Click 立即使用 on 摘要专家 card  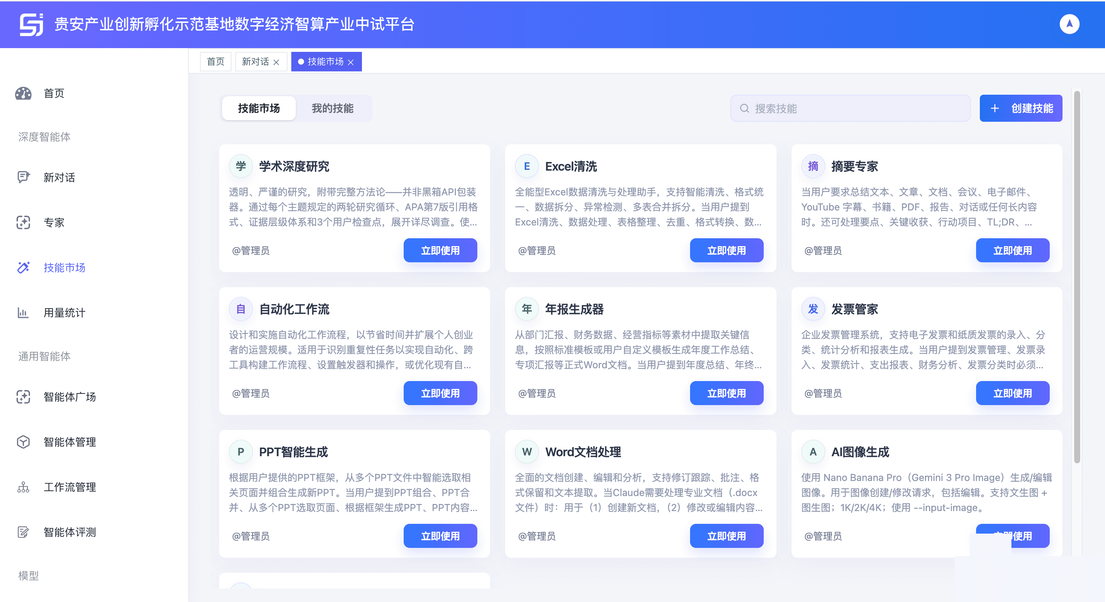[x=1012, y=250]
